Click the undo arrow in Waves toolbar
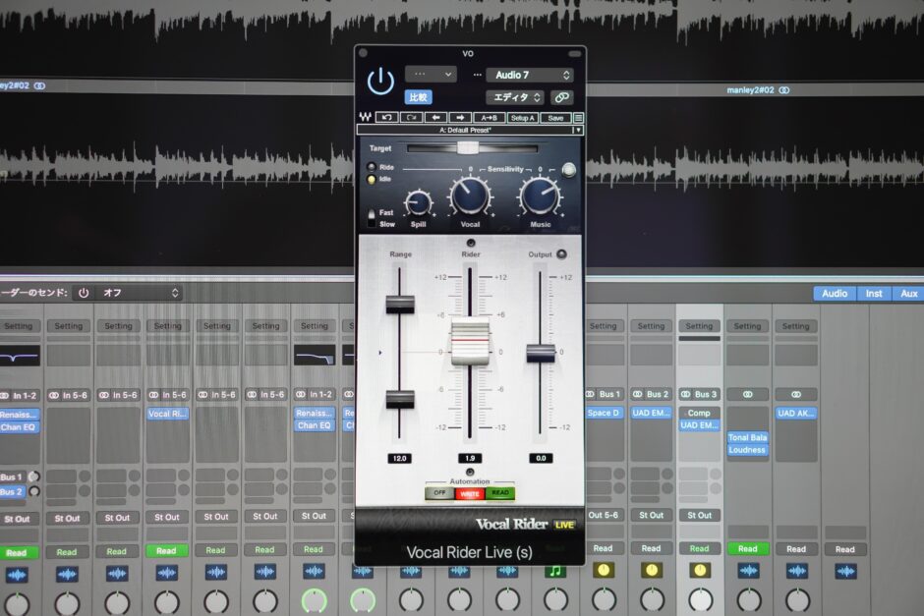Screen dimensions: 924x616 [387, 118]
